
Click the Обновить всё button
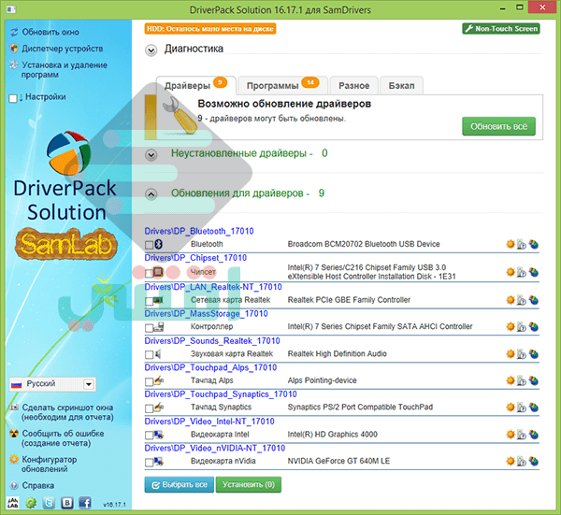(498, 126)
